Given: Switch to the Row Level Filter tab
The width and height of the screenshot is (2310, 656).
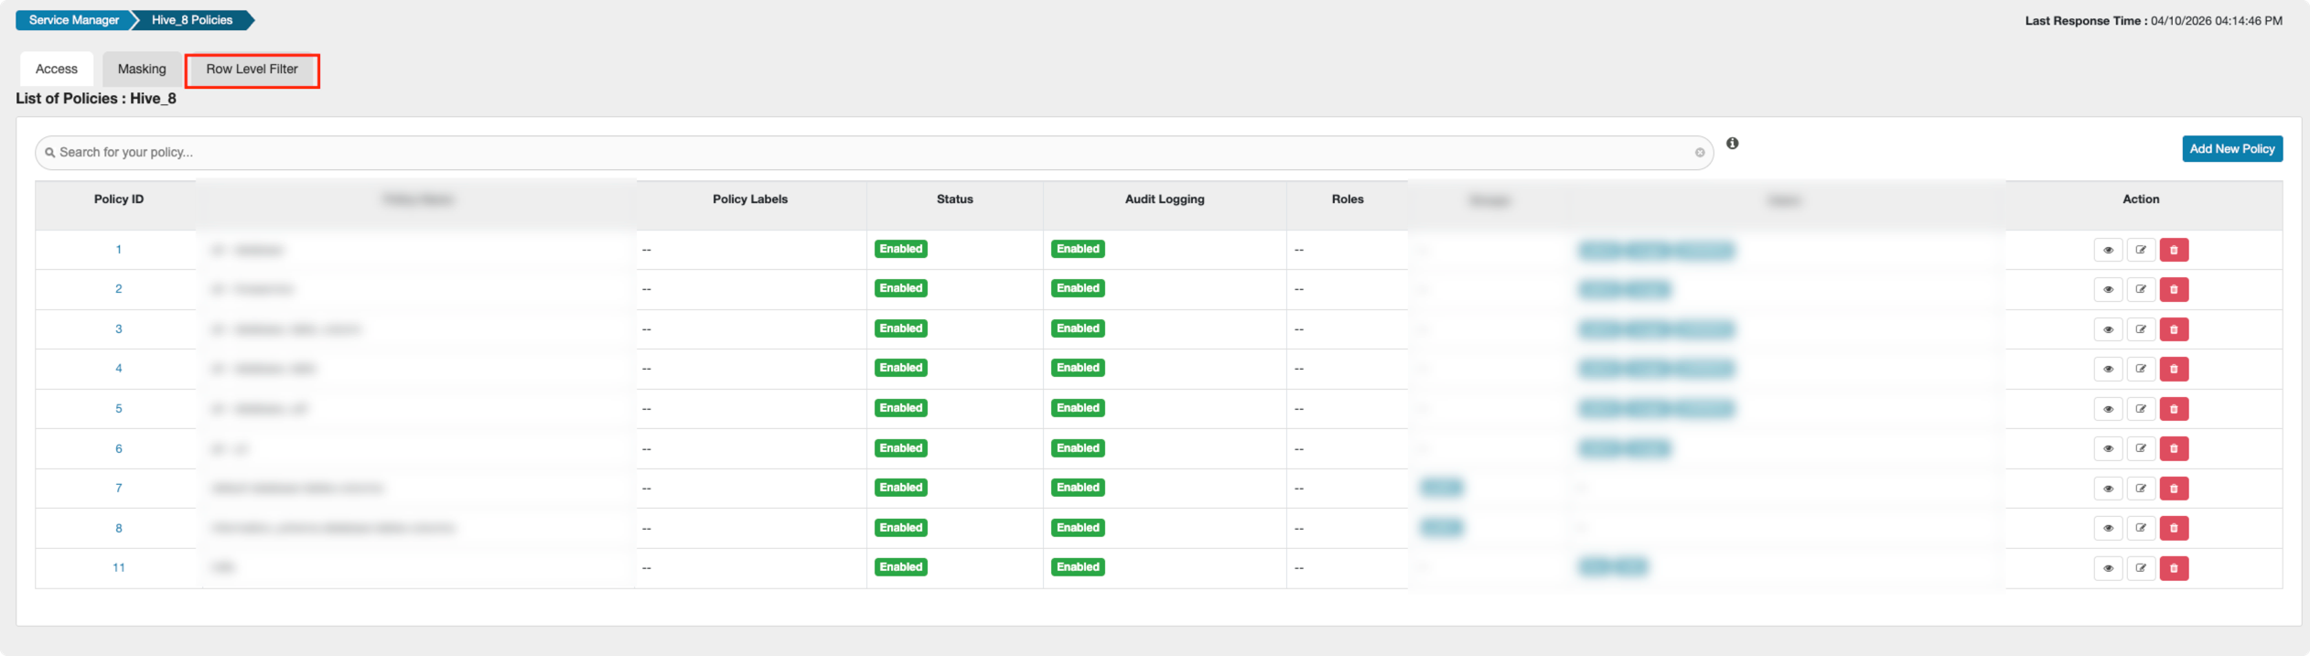Looking at the screenshot, I should (252, 70).
